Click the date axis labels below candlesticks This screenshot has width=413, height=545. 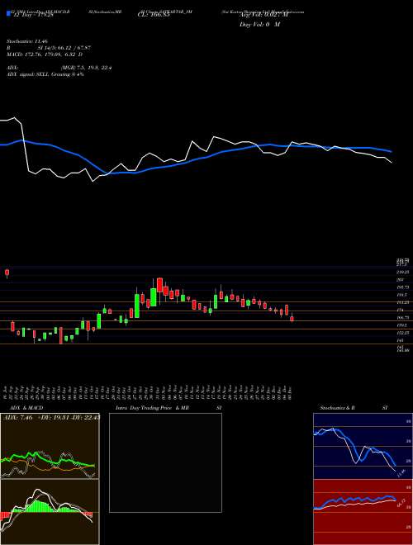148,393
